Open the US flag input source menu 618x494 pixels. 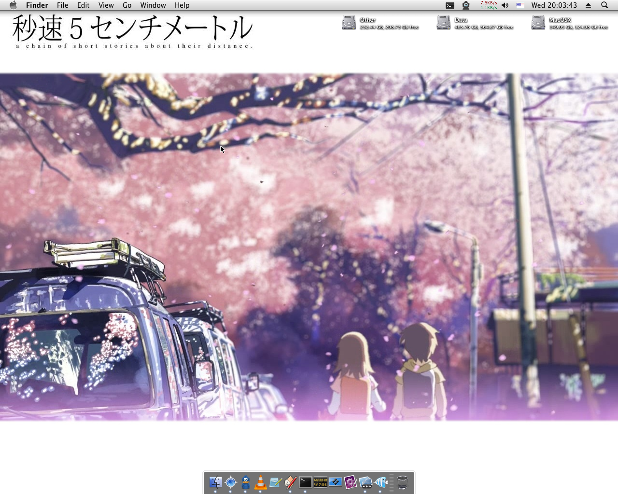[x=520, y=5]
